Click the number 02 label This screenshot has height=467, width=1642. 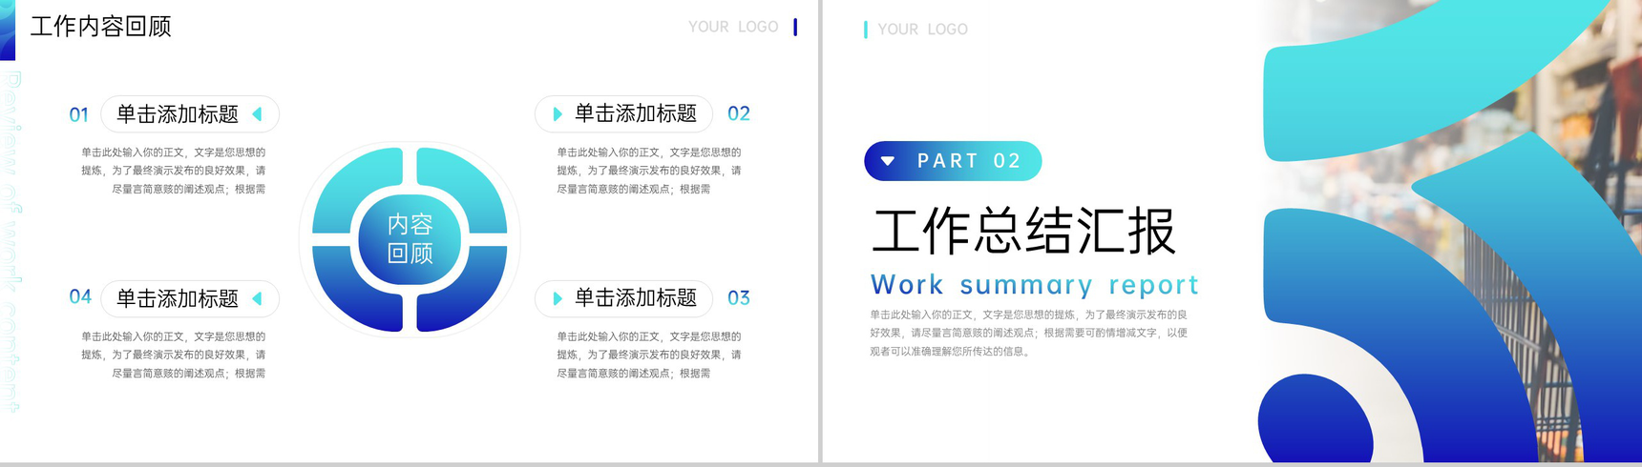coord(739,113)
